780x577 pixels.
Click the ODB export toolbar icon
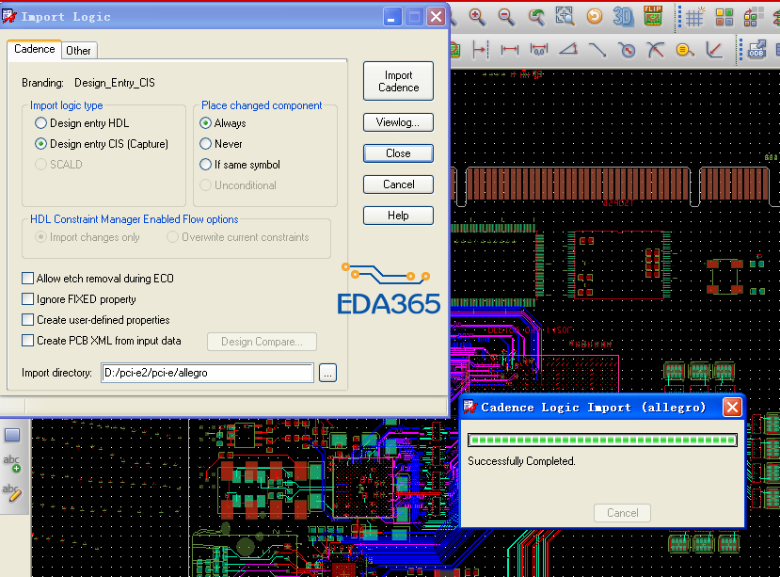(756, 49)
